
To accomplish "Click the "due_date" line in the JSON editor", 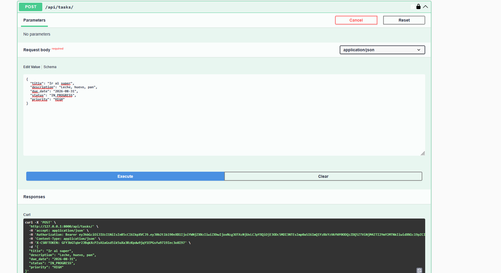I will [x=54, y=92].
